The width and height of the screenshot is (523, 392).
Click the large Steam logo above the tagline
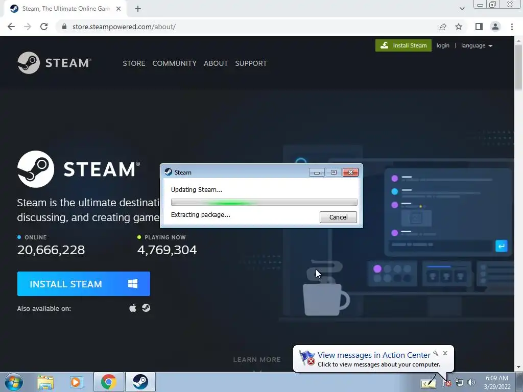[79, 169]
